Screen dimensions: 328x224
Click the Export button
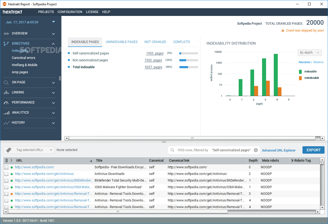pyautogui.click(x=313, y=150)
